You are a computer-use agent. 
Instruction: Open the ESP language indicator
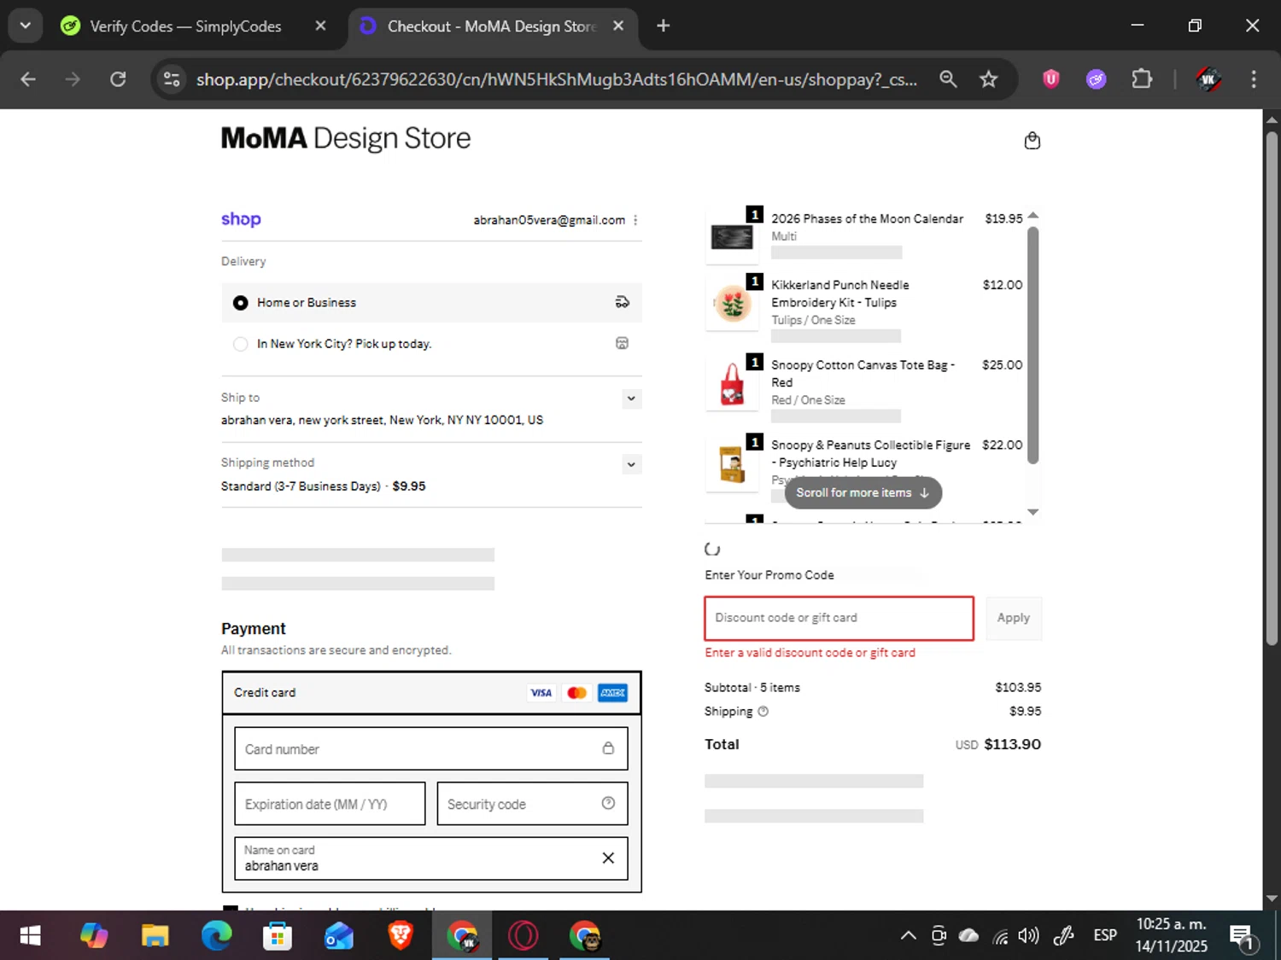(x=1105, y=935)
